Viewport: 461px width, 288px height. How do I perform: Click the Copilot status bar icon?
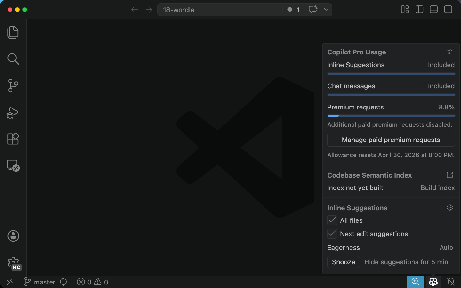tap(433, 282)
